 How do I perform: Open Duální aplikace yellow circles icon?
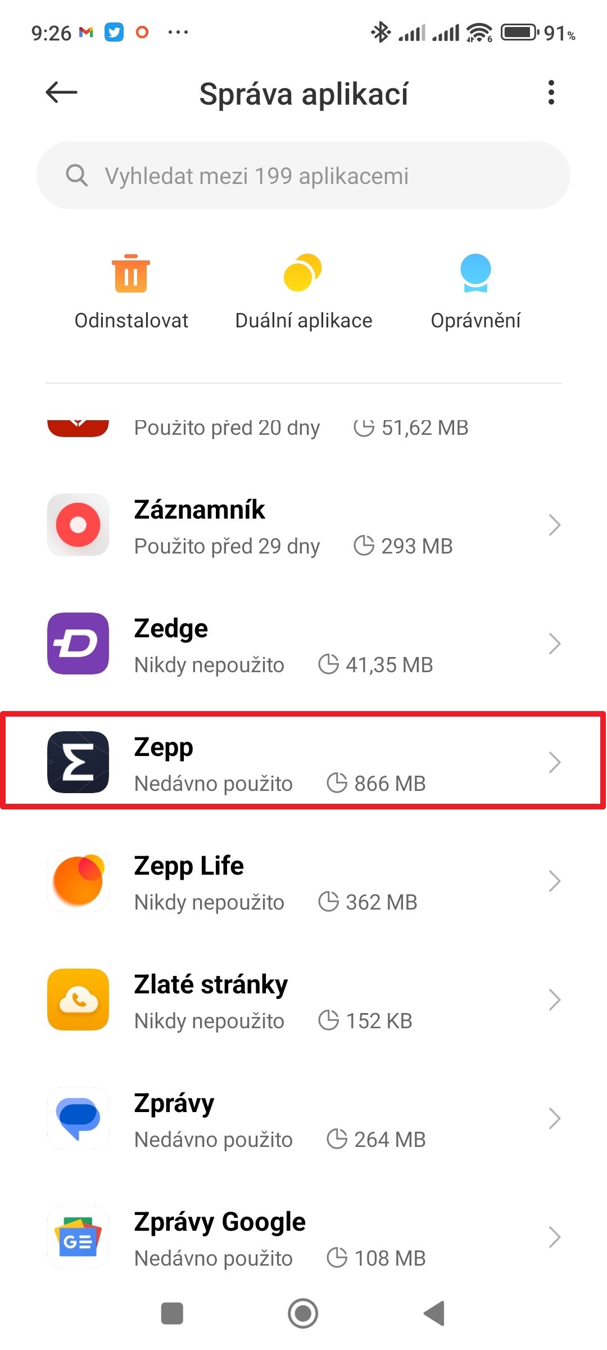(x=303, y=273)
